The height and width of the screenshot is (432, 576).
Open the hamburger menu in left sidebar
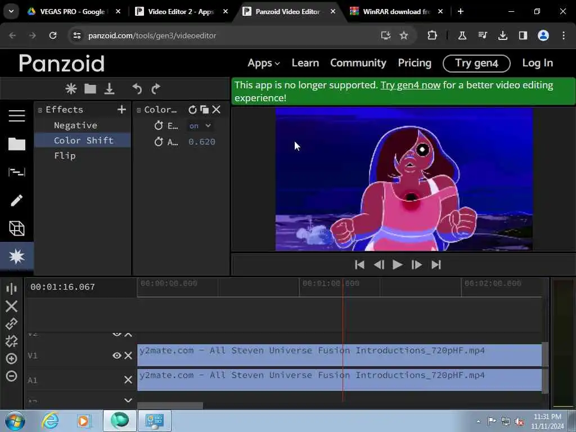click(x=17, y=116)
